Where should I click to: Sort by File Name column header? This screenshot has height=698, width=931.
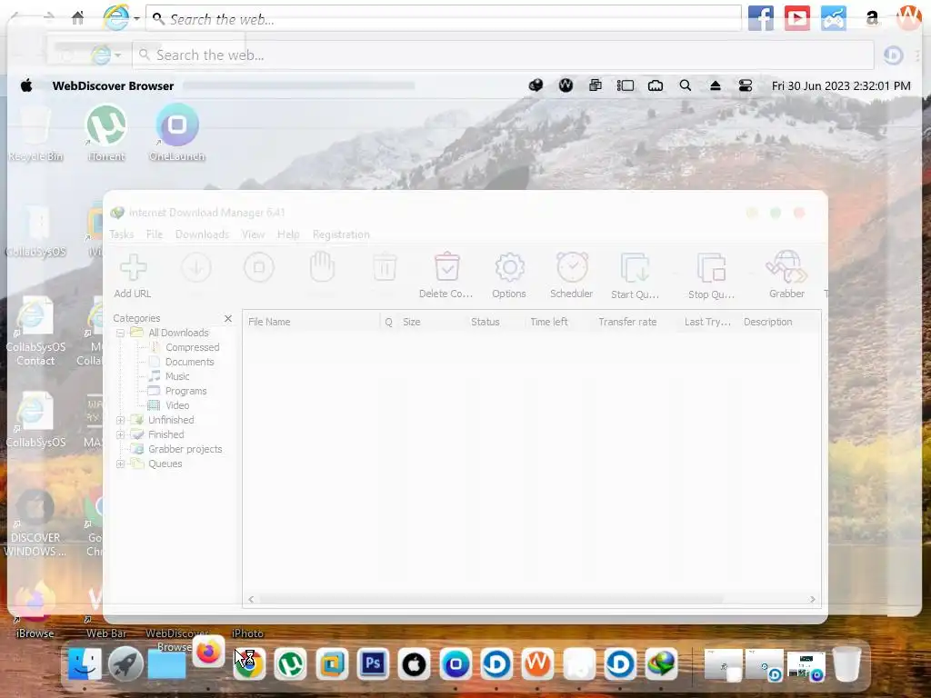[313, 322]
